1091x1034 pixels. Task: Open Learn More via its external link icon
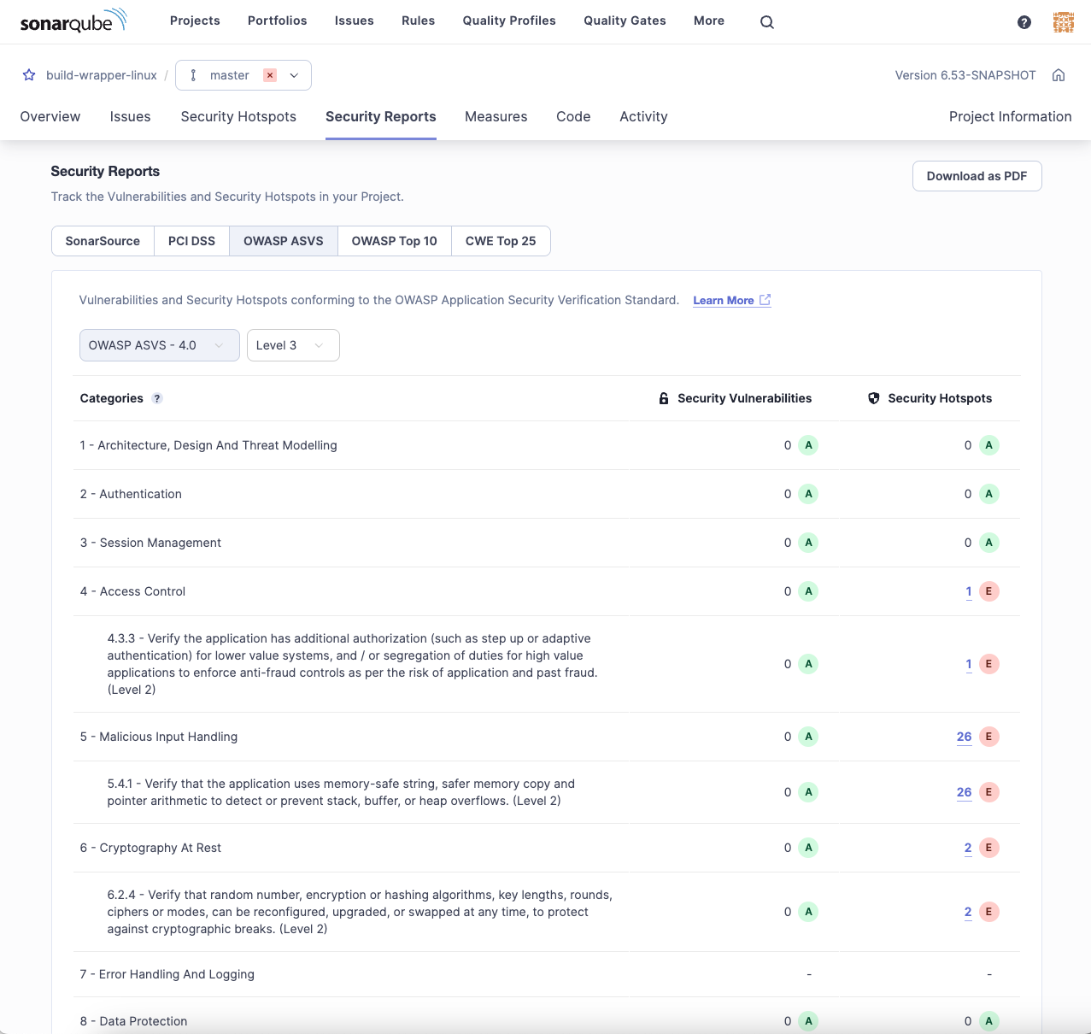765,300
